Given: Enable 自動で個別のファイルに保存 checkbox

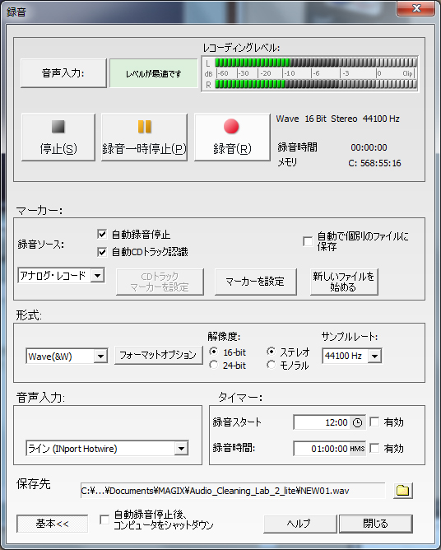Looking at the screenshot, I should [308, 241].
